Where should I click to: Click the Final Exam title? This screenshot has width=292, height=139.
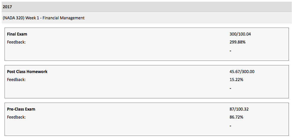pyautogui.click(x=17, y=34)
